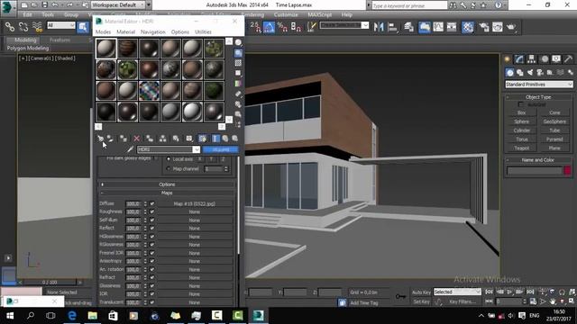Click Windows Start button
The height and width of the screenshot is (324, 577).
click(10, 316)
